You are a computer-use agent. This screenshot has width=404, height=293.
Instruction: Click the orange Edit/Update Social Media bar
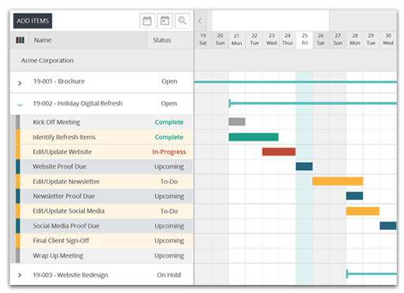pos(363,211)
